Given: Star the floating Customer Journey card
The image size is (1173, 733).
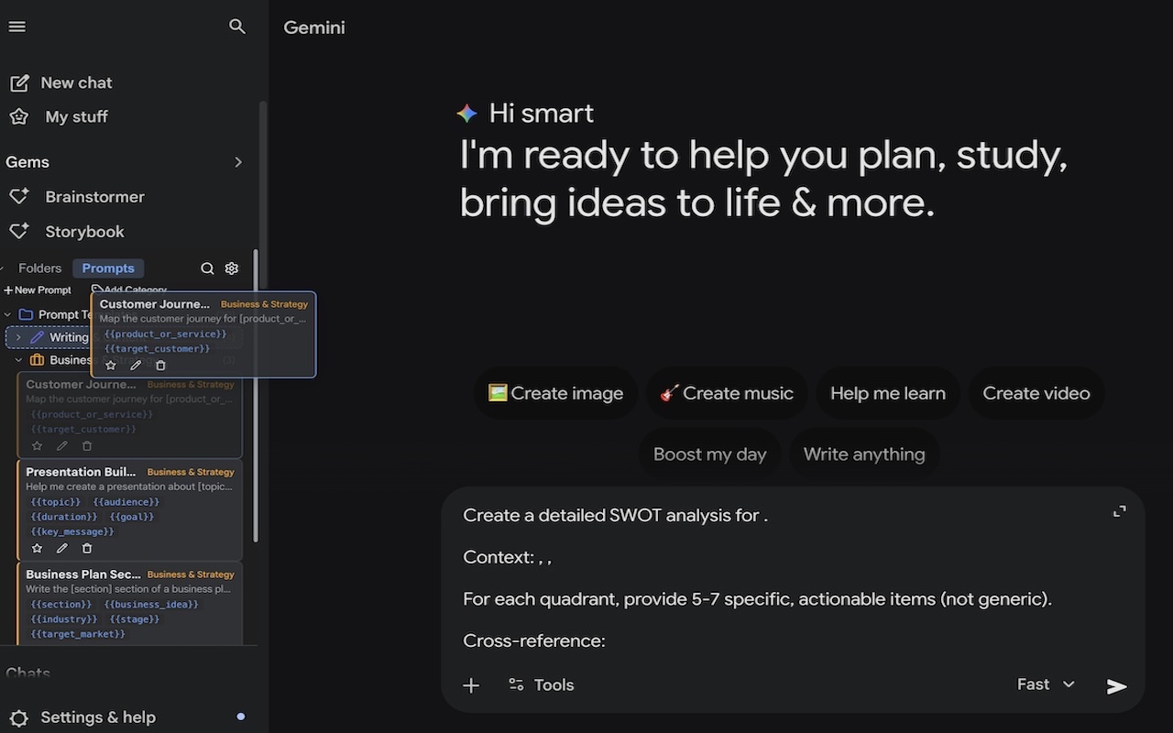Looking at the screenshot, I should click(x=111, y=365).
